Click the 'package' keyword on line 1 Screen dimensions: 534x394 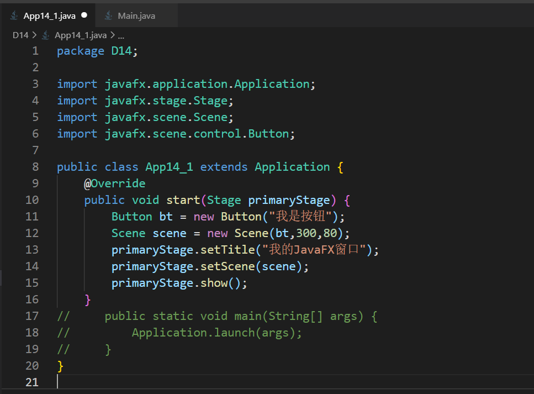click(81, 51)
